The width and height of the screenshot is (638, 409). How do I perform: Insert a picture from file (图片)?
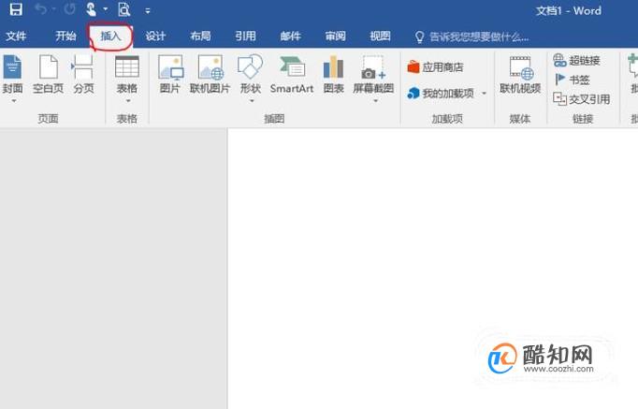click(170, 75)
